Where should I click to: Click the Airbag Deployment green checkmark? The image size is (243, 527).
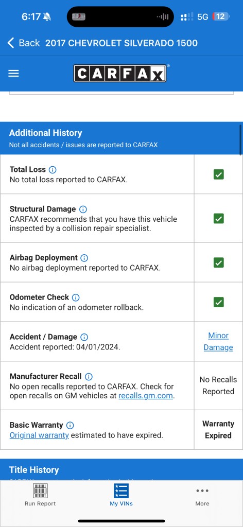218,262
